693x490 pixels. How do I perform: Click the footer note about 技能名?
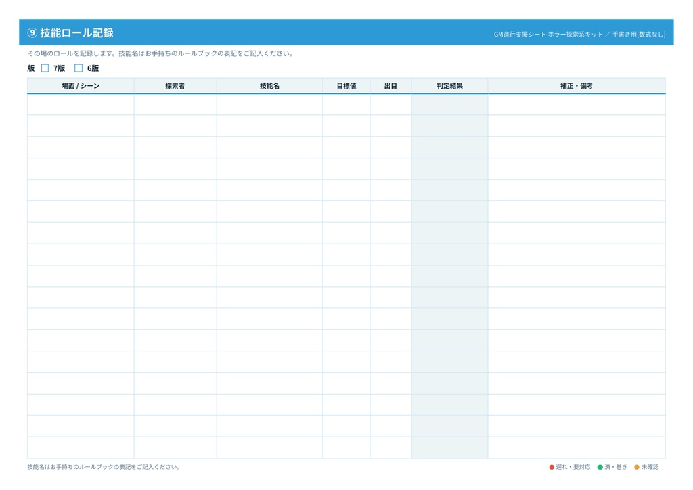(x=104, y=467)
